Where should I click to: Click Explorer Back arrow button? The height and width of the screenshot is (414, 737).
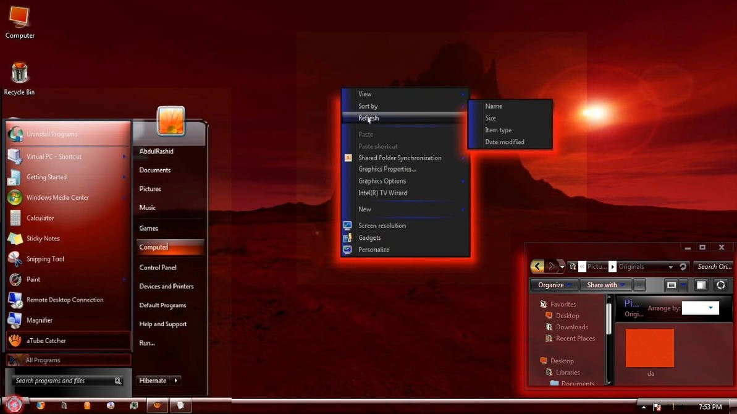coord(537,266)
